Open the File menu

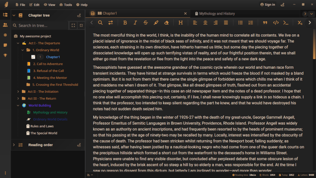(x=20, y=5)
